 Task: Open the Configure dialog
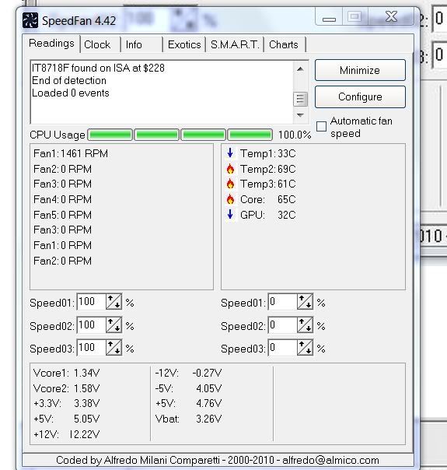tap(360, 96)
